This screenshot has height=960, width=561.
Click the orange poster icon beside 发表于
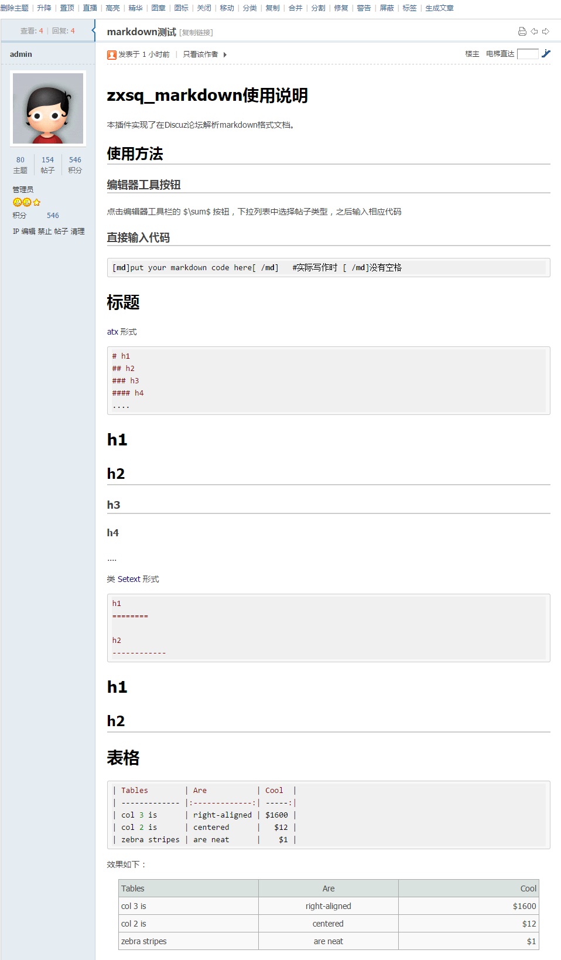point(111,55)
